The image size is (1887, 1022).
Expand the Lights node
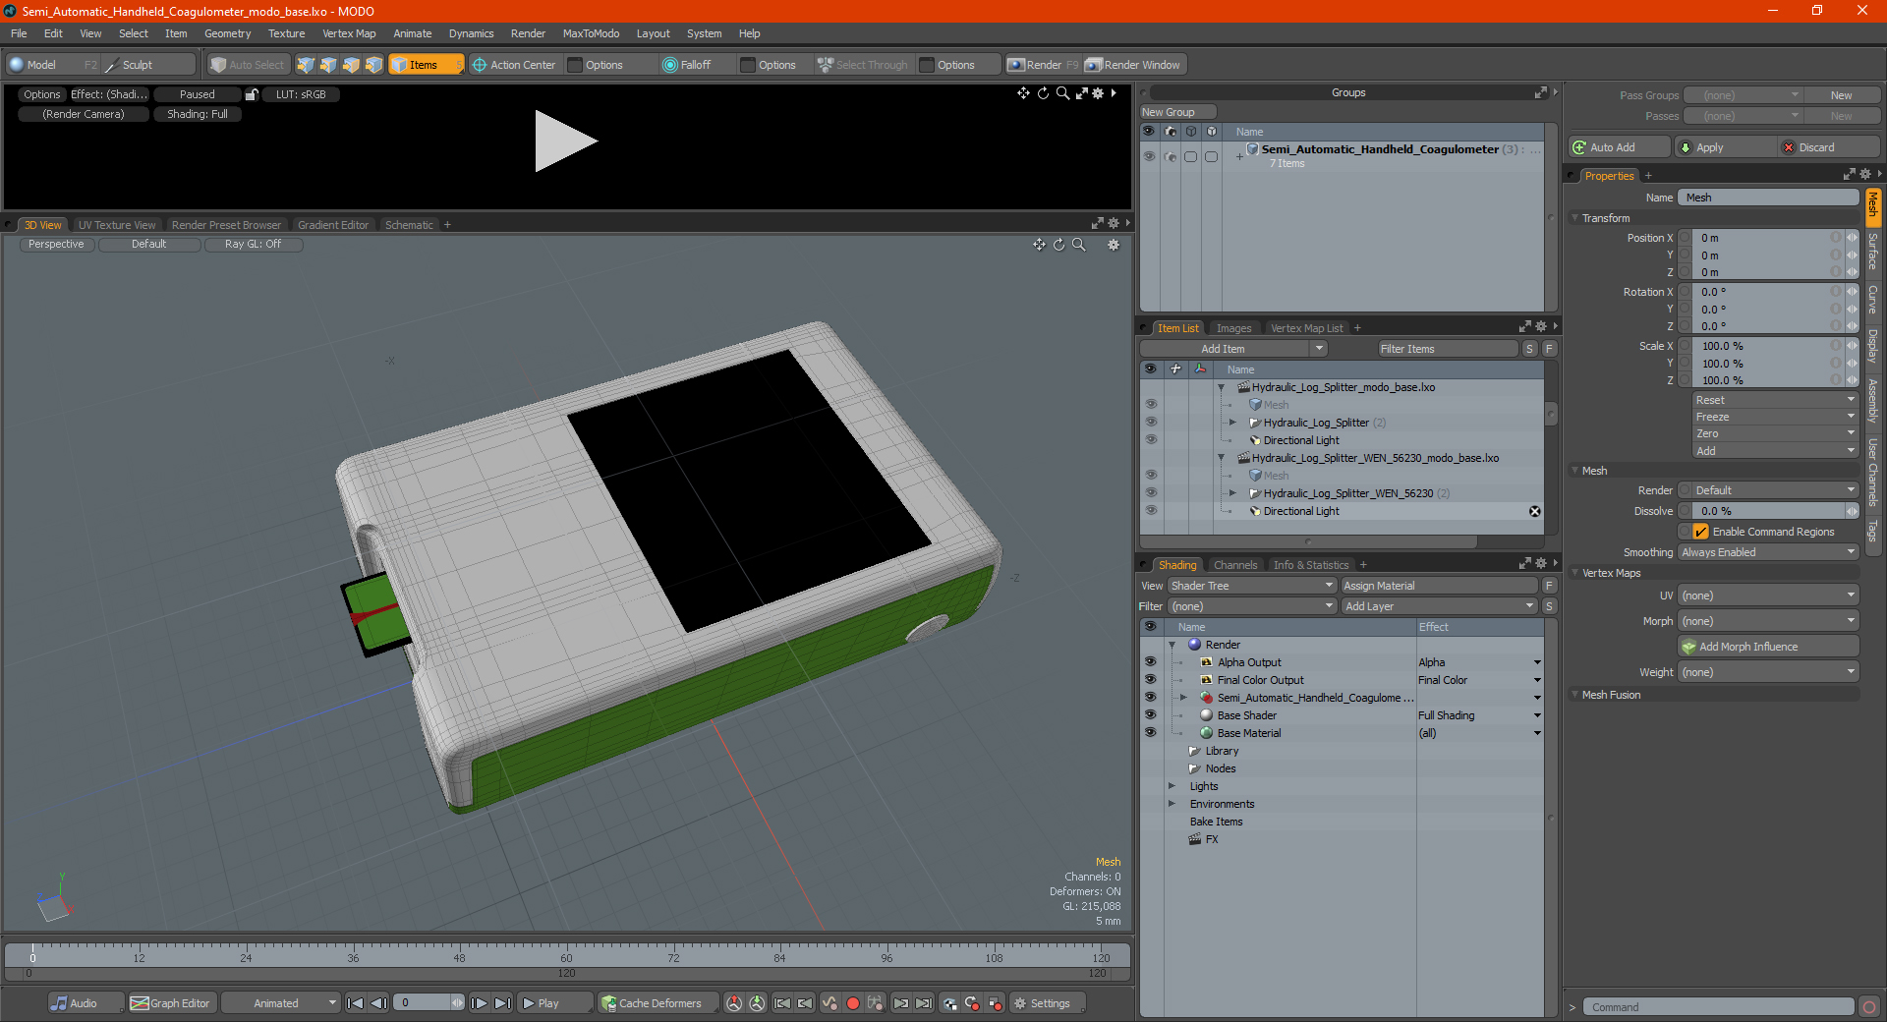click(x=1172, y=786)
